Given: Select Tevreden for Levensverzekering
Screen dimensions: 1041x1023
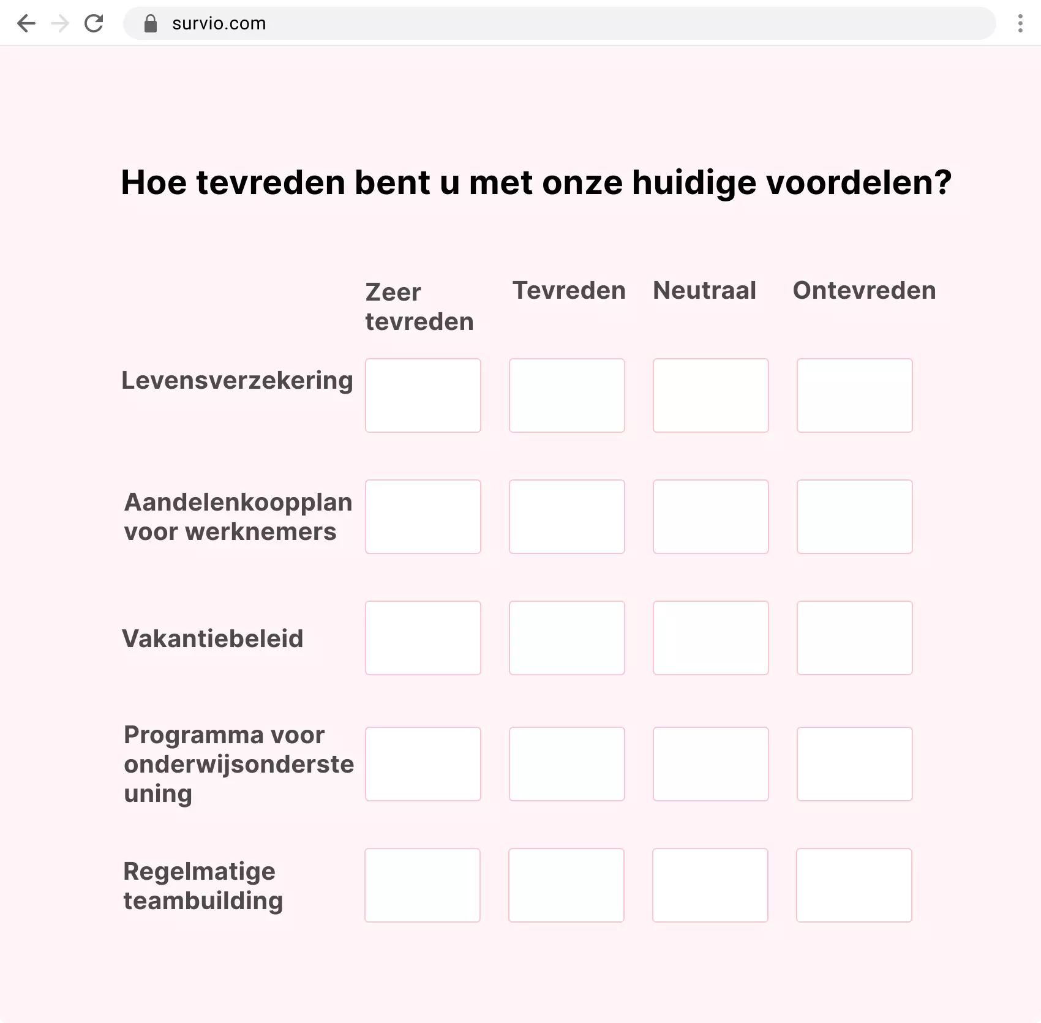Looking at the screenshot, I should [x=566, y=395].
